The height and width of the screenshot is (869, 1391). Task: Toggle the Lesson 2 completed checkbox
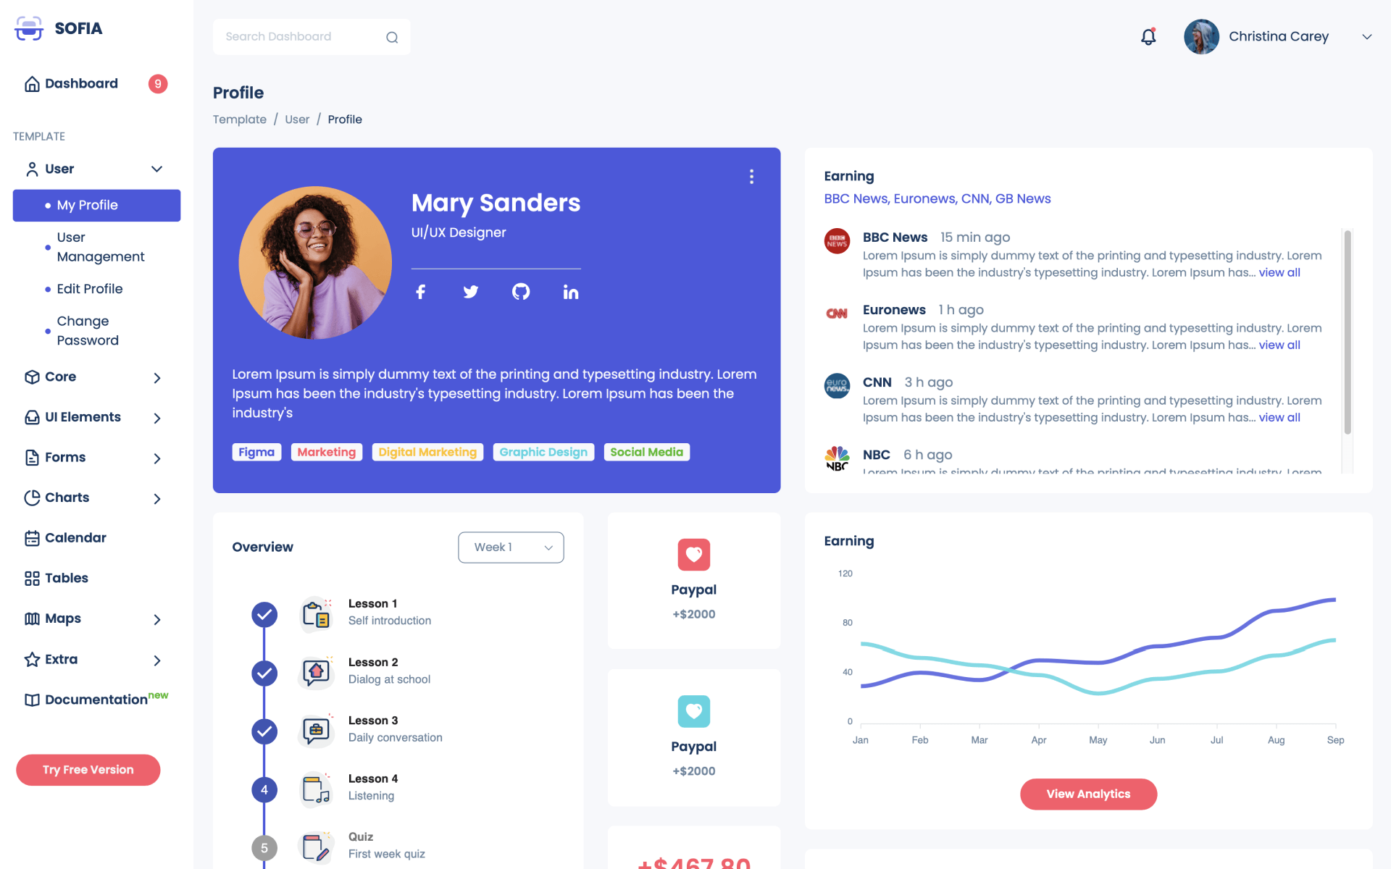coord(265,672)
